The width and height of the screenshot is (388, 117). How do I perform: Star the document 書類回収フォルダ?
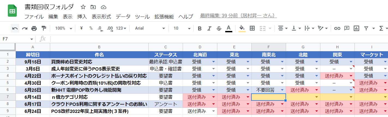point(83,7)
